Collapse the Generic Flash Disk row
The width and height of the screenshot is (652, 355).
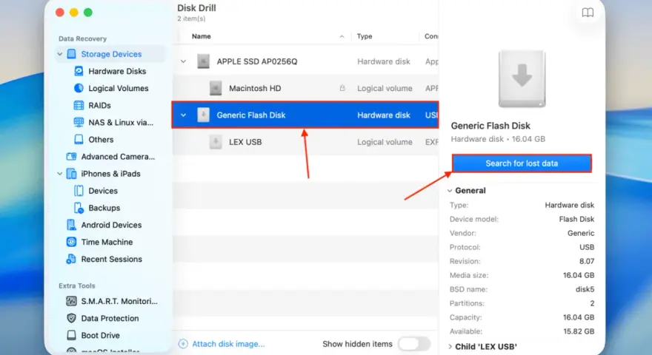184,115
